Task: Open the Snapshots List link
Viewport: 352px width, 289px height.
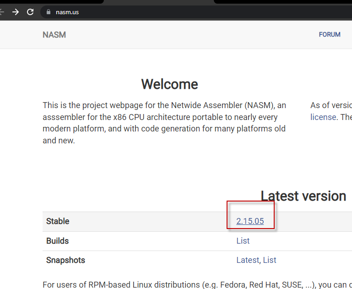Action: [x=270, y=260]
